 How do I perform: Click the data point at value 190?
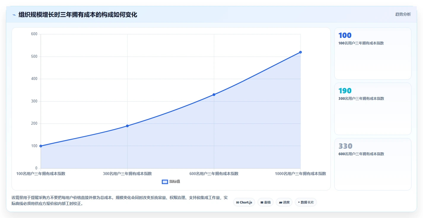click(127, 126)
